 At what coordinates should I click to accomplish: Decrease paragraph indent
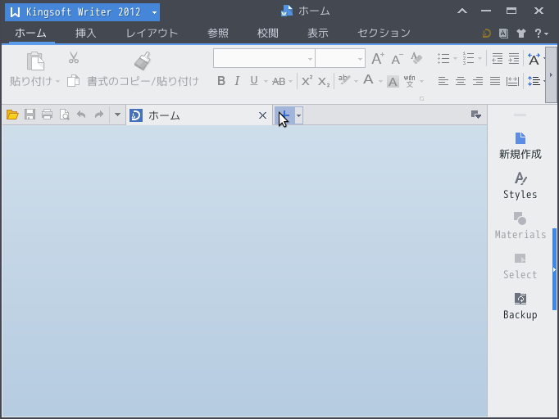click(x=497, y=58)
